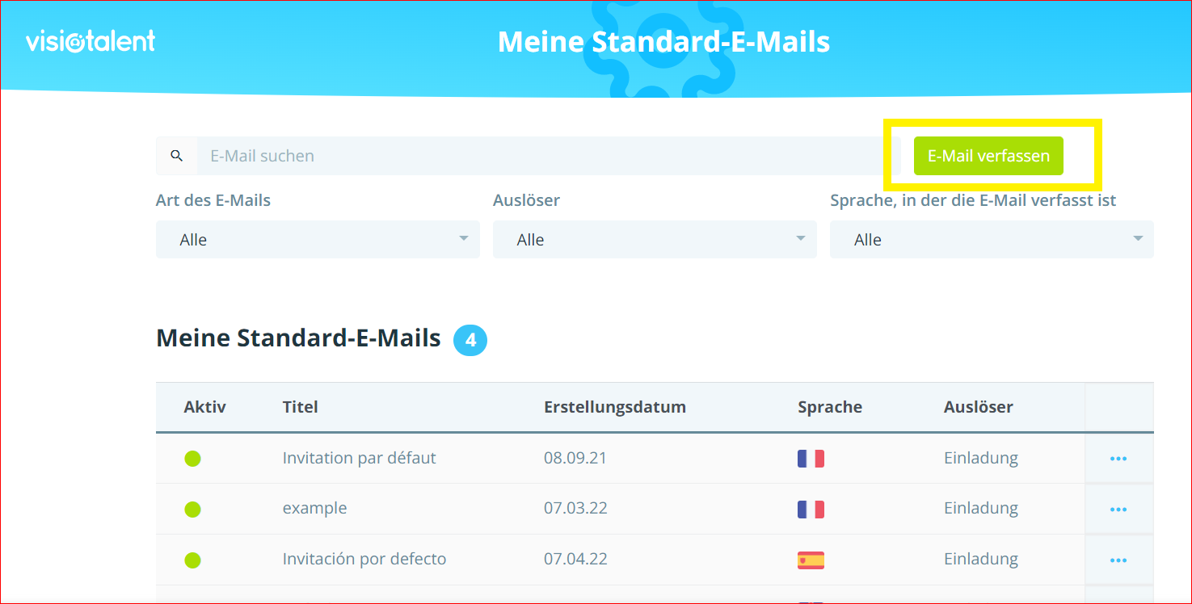Focus the E-Mail suchen search field
1192x604 pixels.
(x=537, y=156)
